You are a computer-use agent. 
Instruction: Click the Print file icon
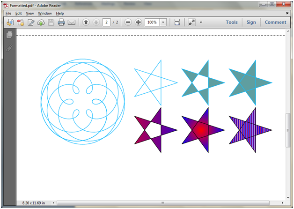click(61, 22)
